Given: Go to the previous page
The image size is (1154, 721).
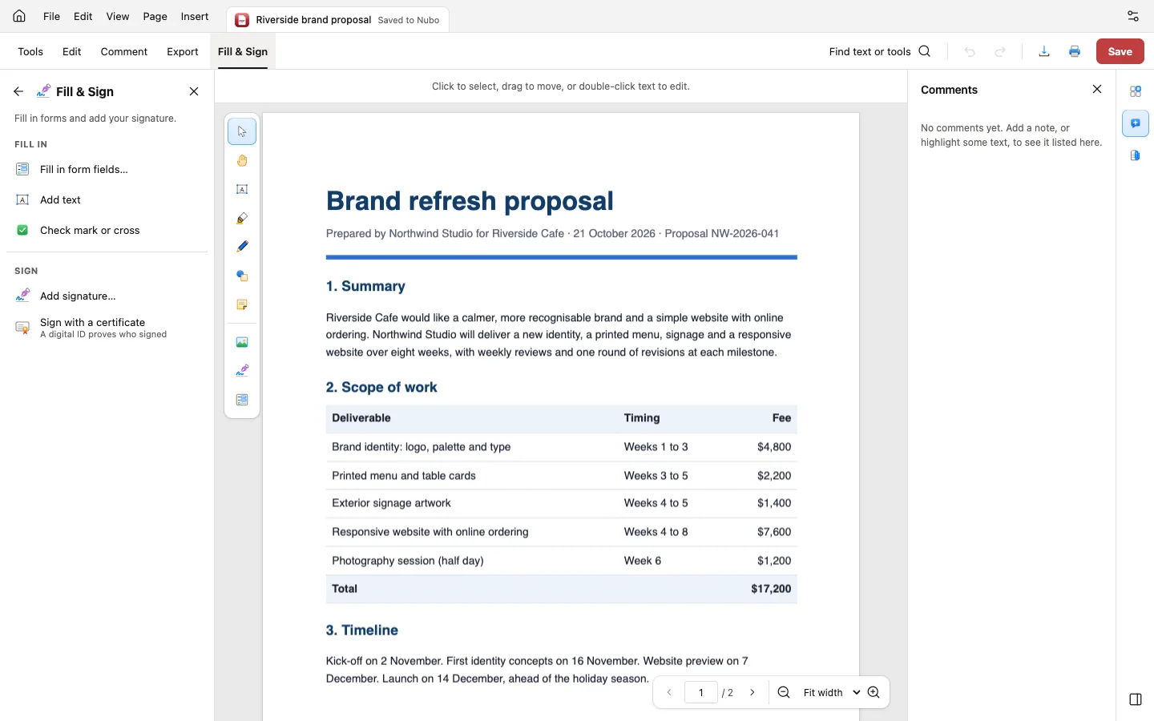Looking at the screenshot, I should (669, 692).
